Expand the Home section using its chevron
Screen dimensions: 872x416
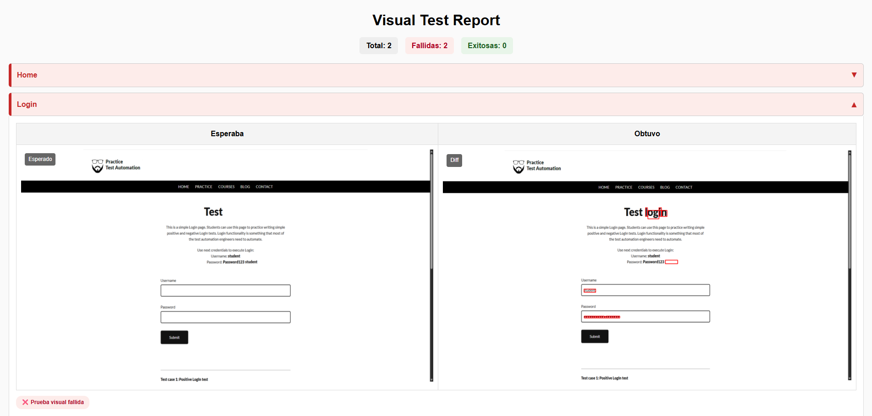click(854, 74)
